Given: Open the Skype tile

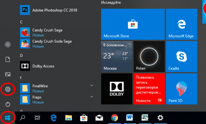Looking at the screenshot, I should (x=182, y=56).
